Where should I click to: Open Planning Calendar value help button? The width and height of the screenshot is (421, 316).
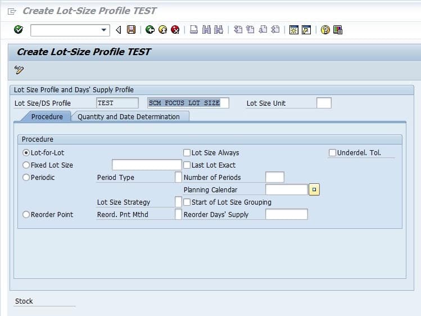pyautogui.click(x=314, y=189)
